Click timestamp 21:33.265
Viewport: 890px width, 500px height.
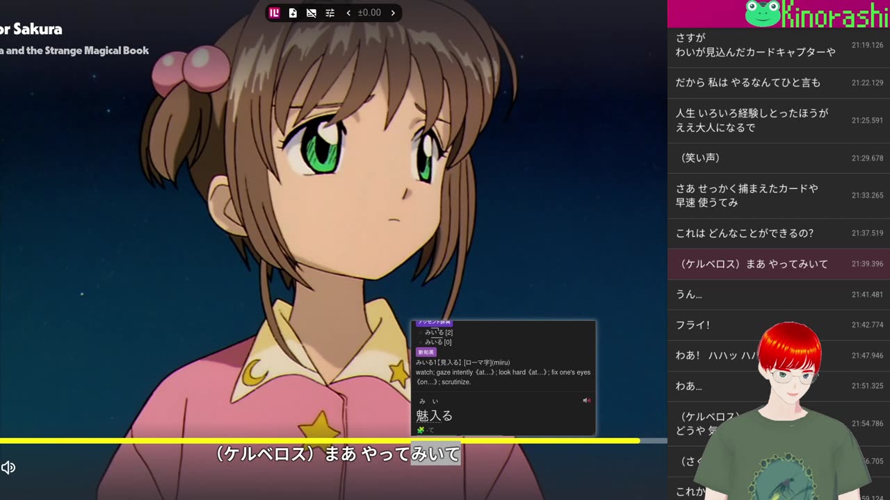pos(867,195)
